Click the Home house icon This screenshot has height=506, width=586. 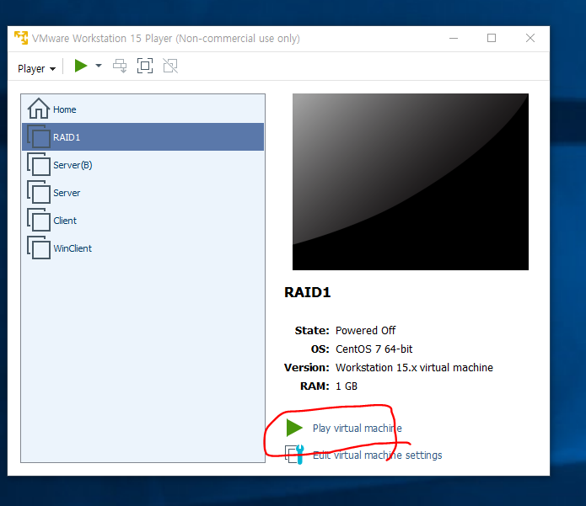pos(38,109)
